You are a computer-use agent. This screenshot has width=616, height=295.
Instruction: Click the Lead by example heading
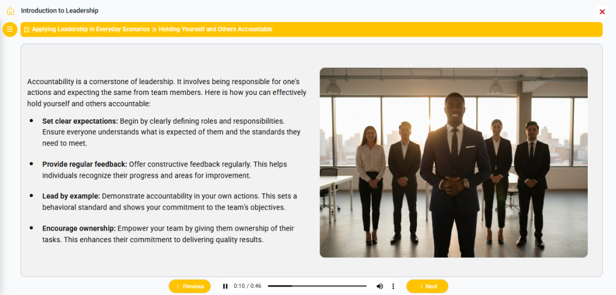70,196
